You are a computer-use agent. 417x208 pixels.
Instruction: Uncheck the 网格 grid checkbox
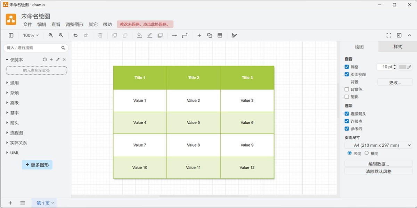tap(347, 67)
